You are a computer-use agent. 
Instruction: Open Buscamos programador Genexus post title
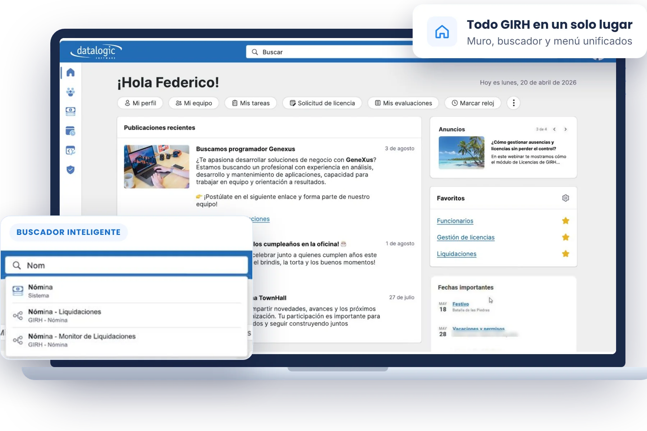pos(246,149)
